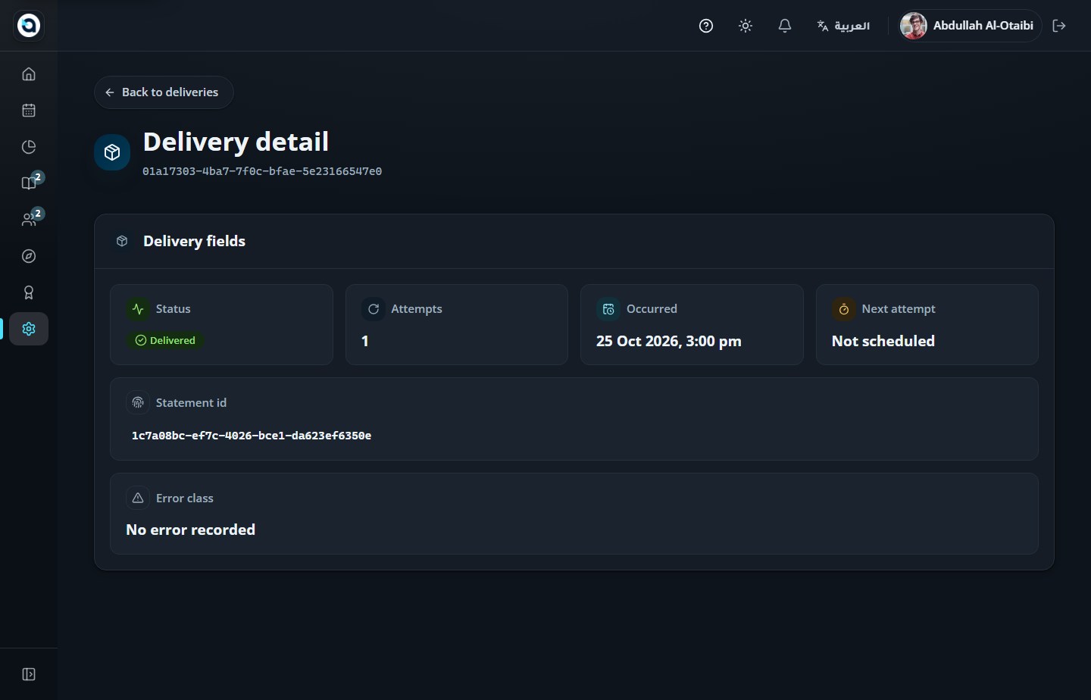Go back to deliveries
The image size is (1091, 700).
164,92
